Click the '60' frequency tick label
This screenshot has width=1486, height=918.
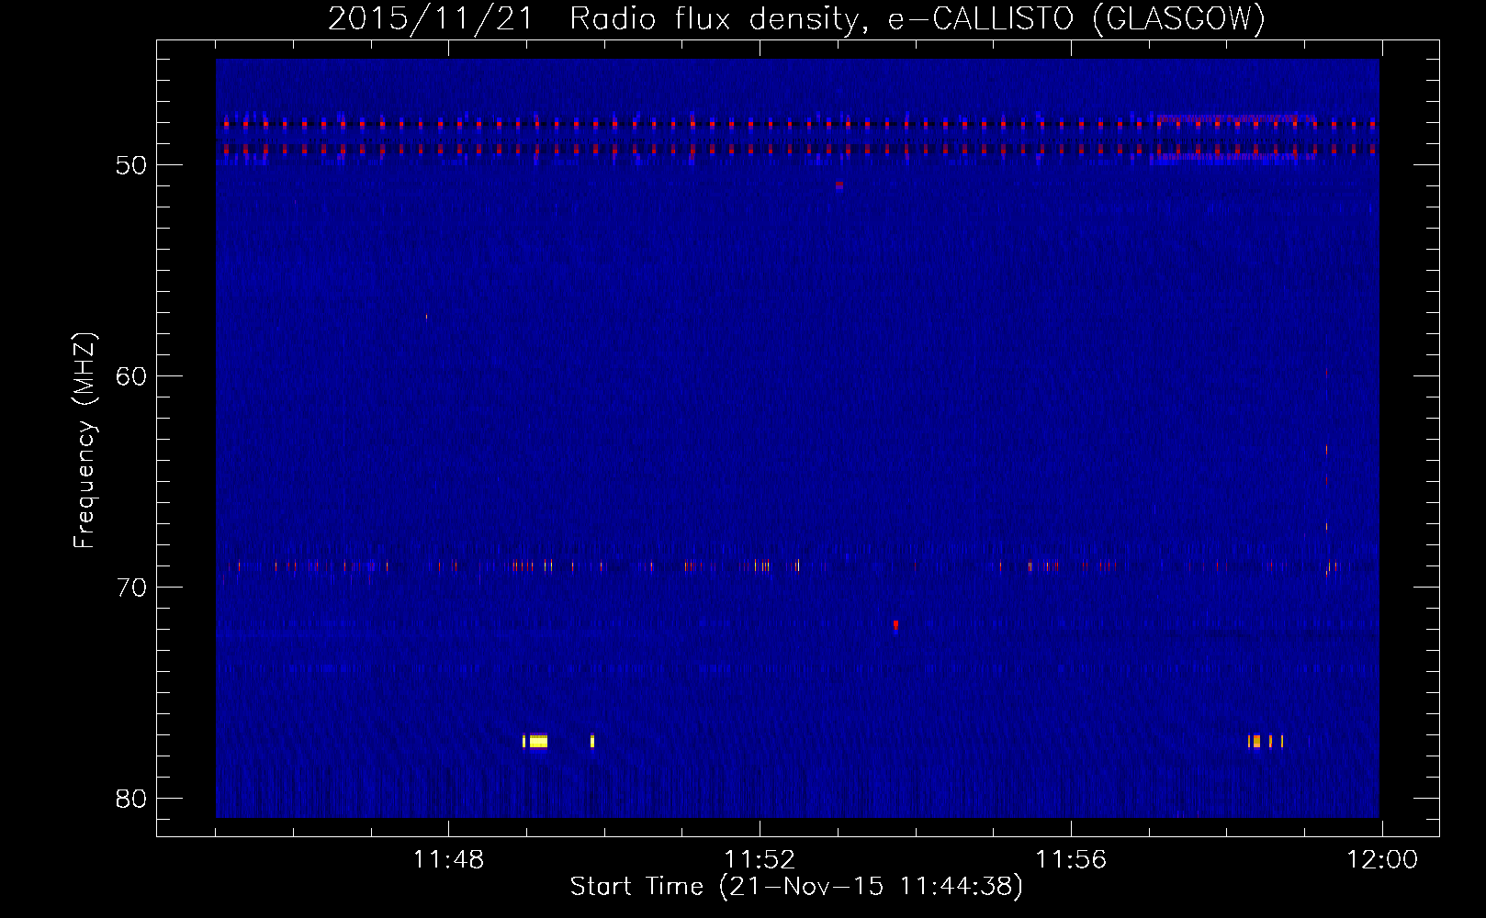[x=131, y=376]
